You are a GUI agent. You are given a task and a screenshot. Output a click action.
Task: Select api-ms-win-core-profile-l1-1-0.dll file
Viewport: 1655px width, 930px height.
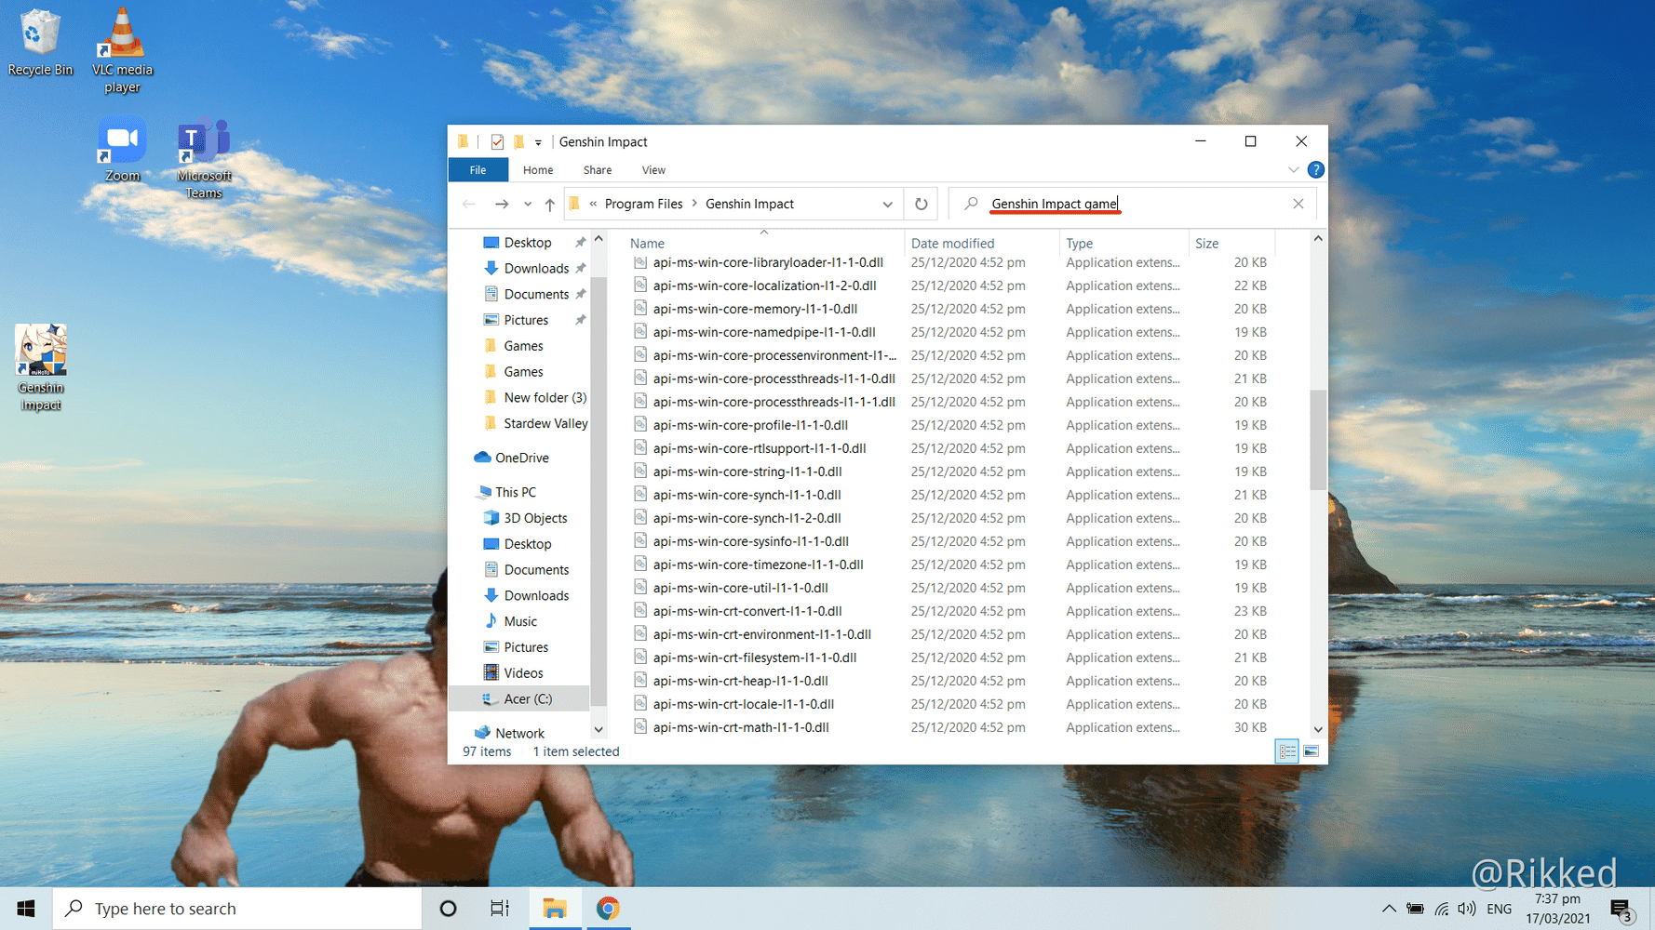tap(750, 426)
